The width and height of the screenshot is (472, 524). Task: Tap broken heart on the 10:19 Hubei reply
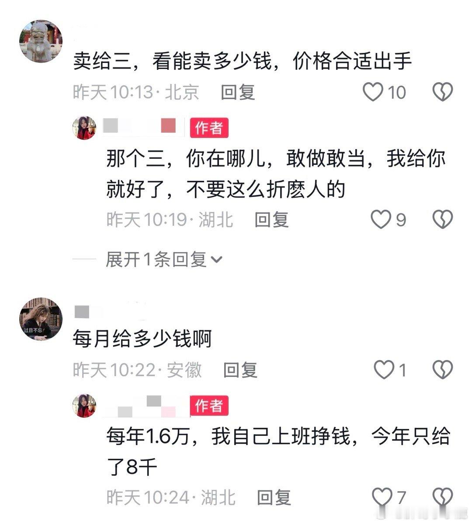(x=443, y=219)
